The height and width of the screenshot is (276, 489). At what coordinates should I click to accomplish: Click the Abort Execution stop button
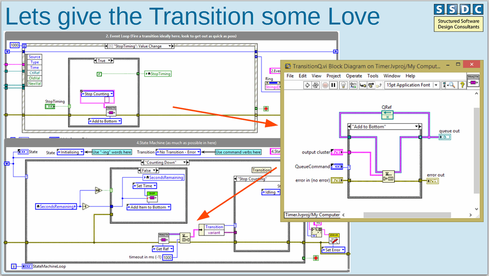pyautogui.click(x=325, y=85)
